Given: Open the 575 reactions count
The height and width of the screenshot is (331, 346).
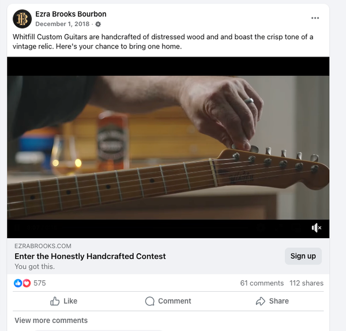Looking at the screenshot, I should 40,283.
